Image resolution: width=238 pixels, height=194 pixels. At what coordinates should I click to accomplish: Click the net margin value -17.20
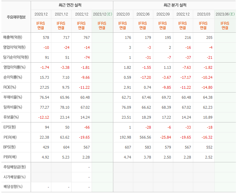(146, 77)
